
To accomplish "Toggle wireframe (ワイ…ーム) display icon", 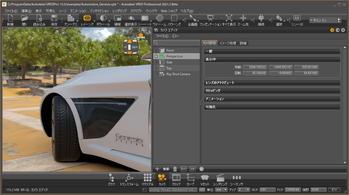I will tap(160, 18).
